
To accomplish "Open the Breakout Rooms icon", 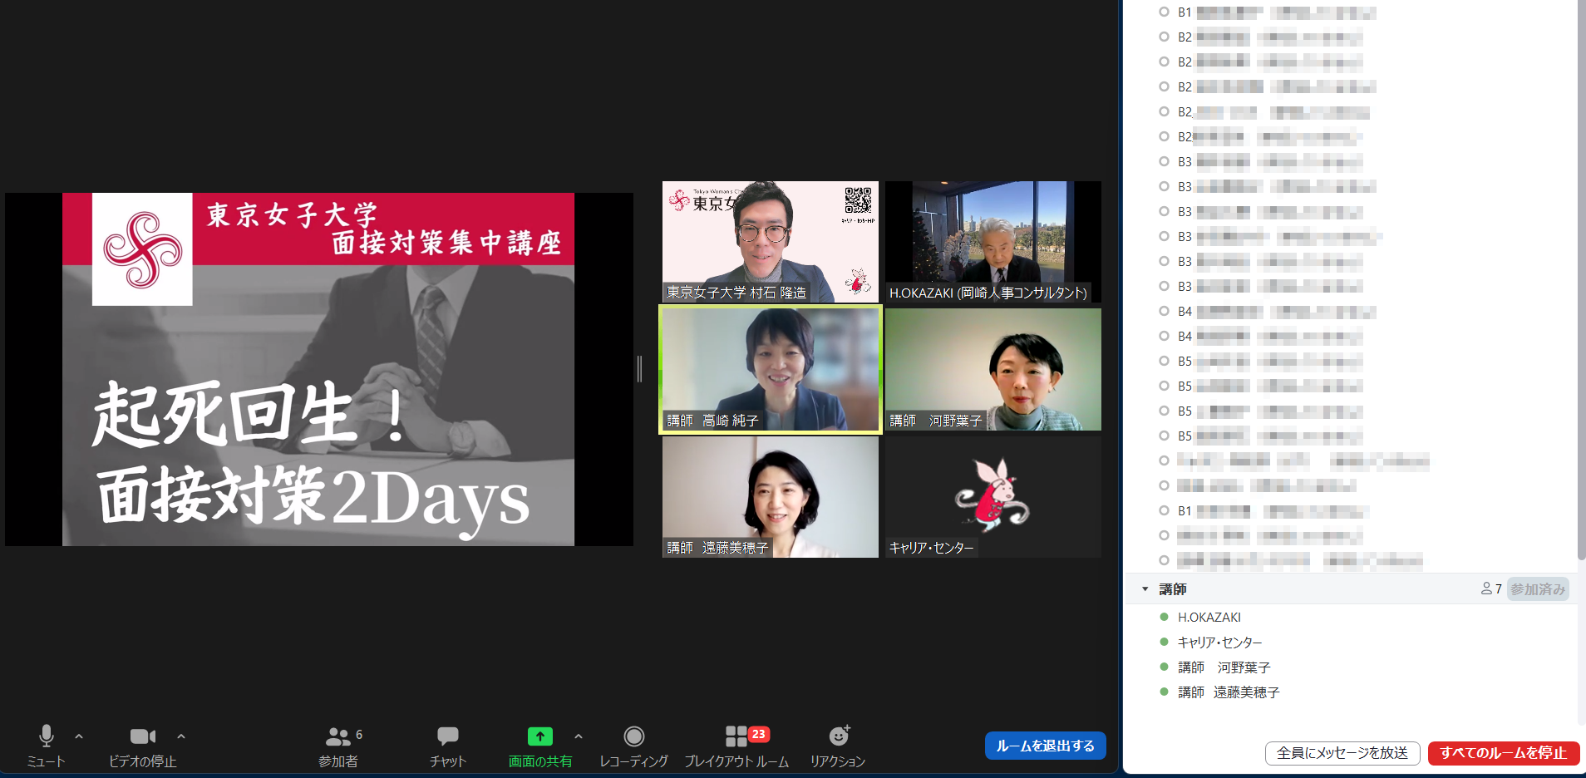I will coord(736,736).
